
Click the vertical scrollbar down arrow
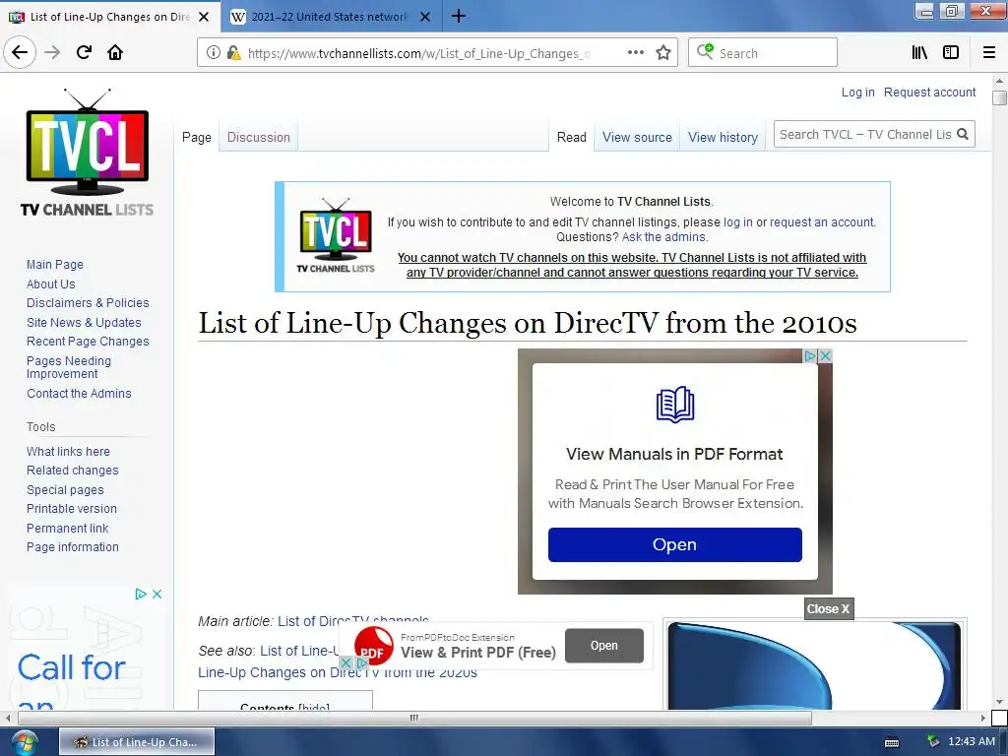point(999,701)
